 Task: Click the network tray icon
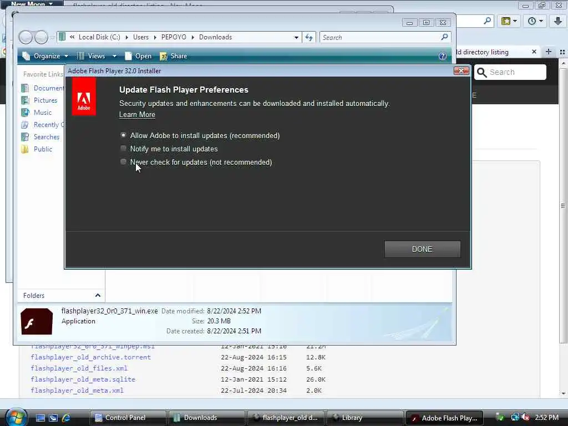coord(515,418)
